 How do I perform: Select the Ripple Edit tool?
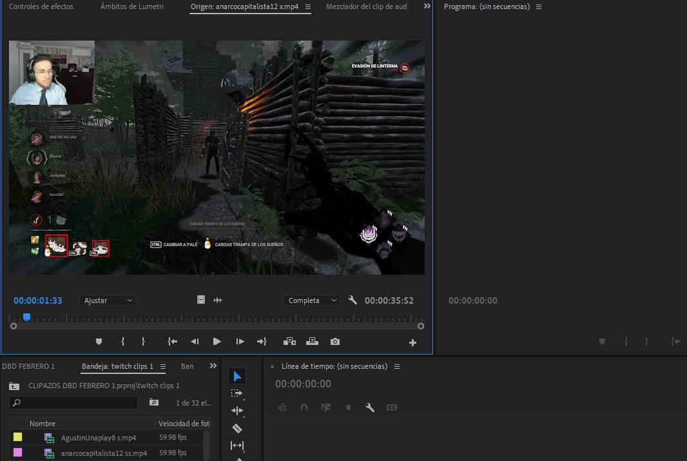[237, 411]
